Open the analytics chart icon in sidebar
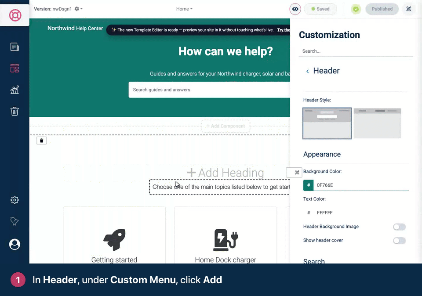The height and width of the screenshot is (296, 422). click(x=15, y=90)
